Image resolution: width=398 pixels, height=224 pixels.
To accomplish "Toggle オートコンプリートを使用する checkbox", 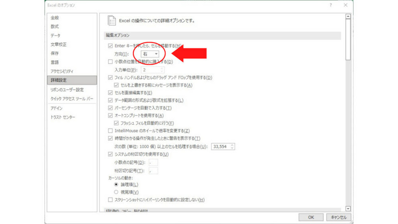I will click(x=110, y=115).
